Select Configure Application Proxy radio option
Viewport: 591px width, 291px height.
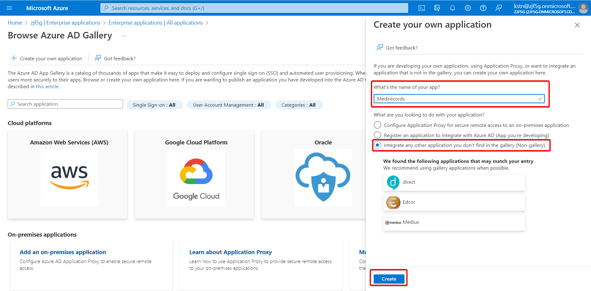pyautogui.click(x=377, y=125)
